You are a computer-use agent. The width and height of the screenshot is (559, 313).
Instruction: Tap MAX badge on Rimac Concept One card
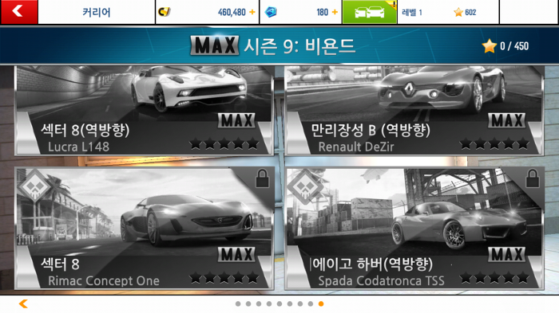[236, 254]
